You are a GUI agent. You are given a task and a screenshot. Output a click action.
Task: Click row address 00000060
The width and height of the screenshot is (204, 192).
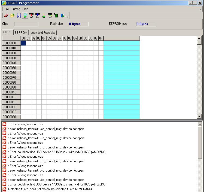11,73
